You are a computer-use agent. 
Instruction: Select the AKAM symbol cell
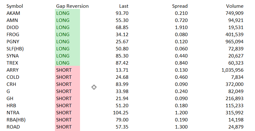point(13,13)
